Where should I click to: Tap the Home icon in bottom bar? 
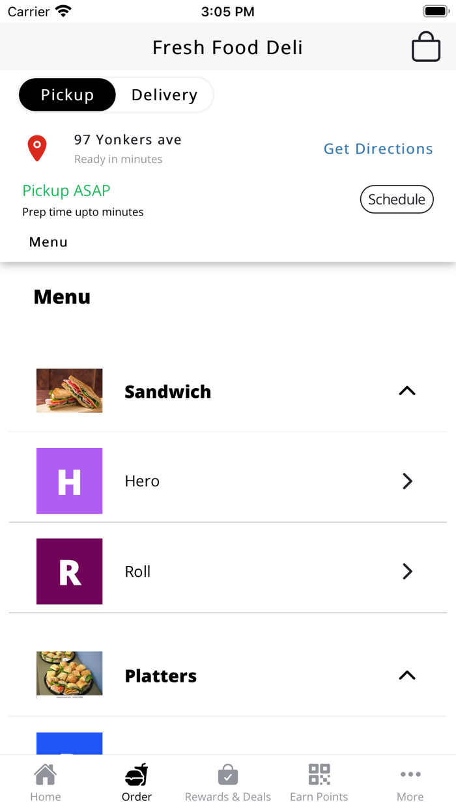click(x=45, y=774)
